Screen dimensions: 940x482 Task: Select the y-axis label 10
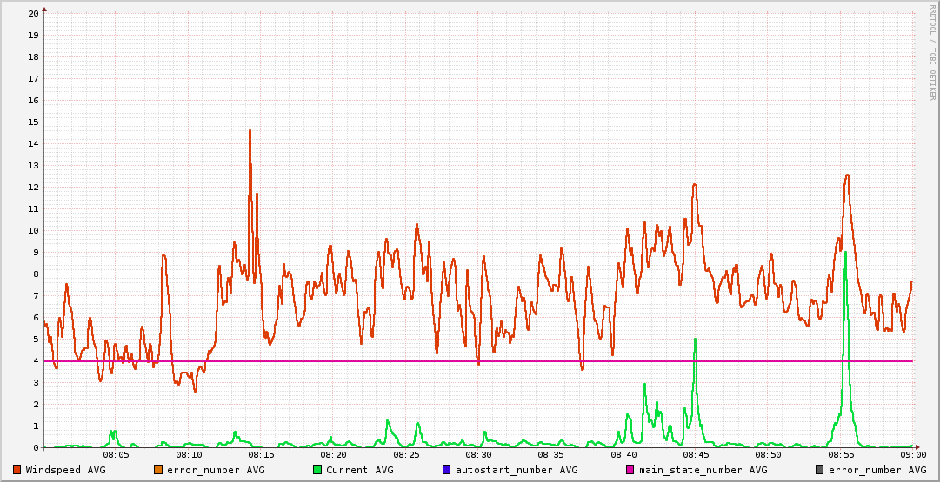pyautogui.click(x=33, y=230)
